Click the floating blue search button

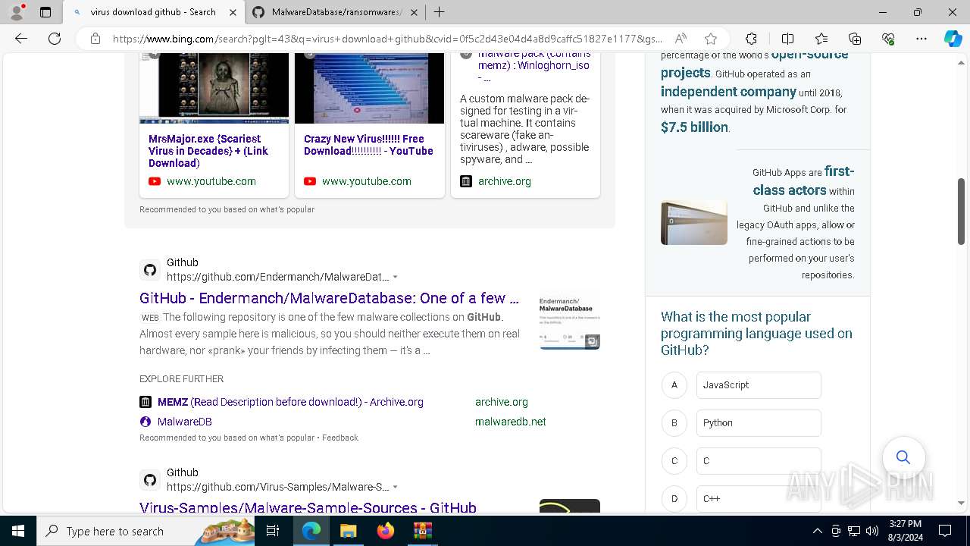coord(903,457)
